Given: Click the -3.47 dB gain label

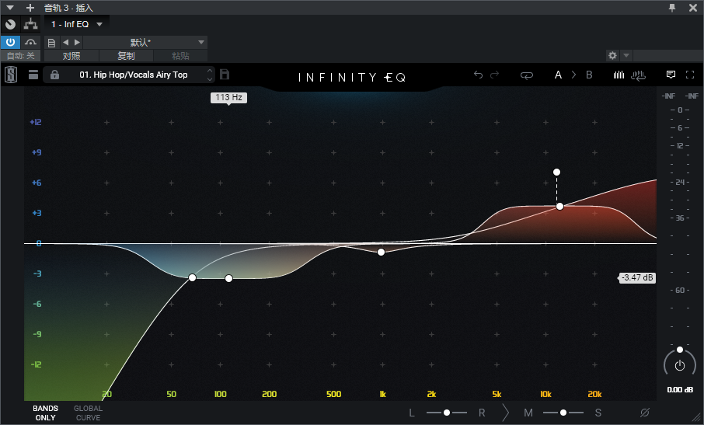Looking at the screenshot, I should (x=637, y=278).
